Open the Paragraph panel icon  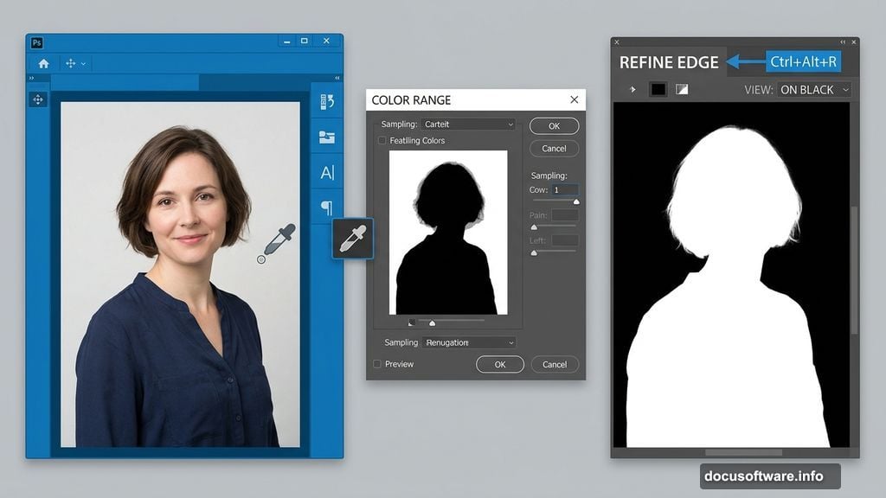(x=326, y=208)
